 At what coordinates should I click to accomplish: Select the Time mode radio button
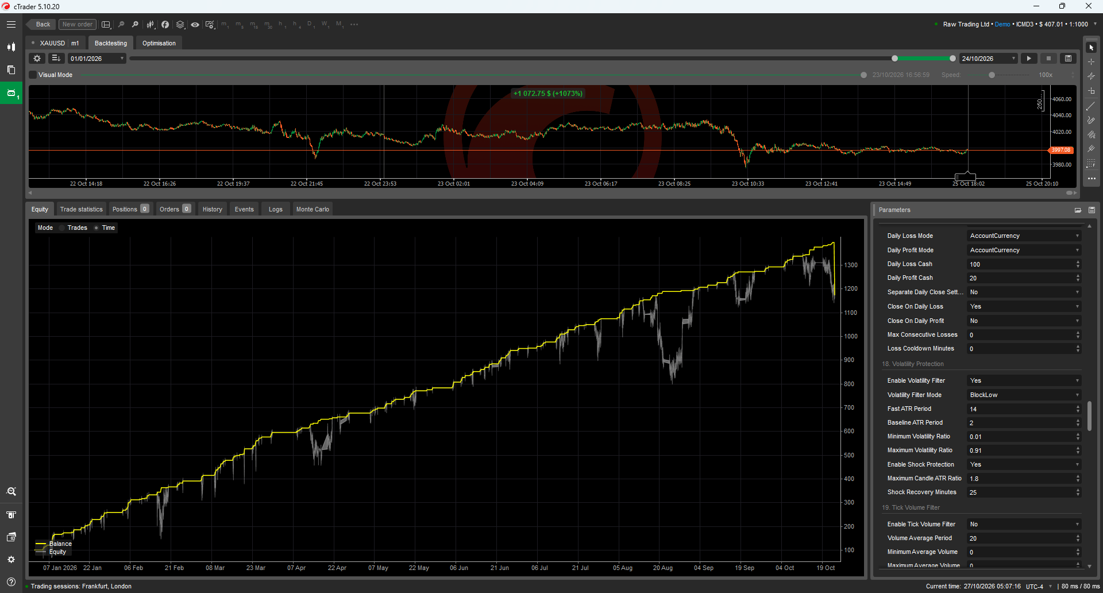pos(96,228)
